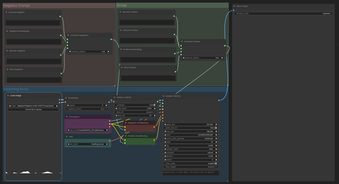Image resolution: width=339 pixels, height=184 pixels.
Task: Enable the tapered_corners toggle in GrowMask
Action: pos(106,109)
